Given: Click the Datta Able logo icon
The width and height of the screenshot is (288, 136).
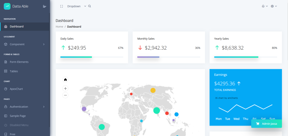Looking at the screenshot, I should pyautogui.click(x=7, y=6).
